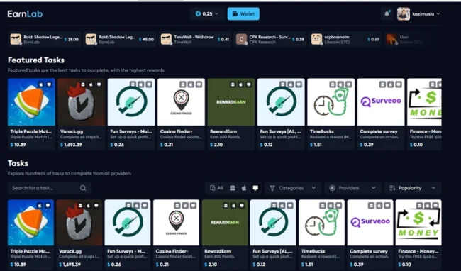Open the CPX Research survey feed entry

(x=270, y=39)
